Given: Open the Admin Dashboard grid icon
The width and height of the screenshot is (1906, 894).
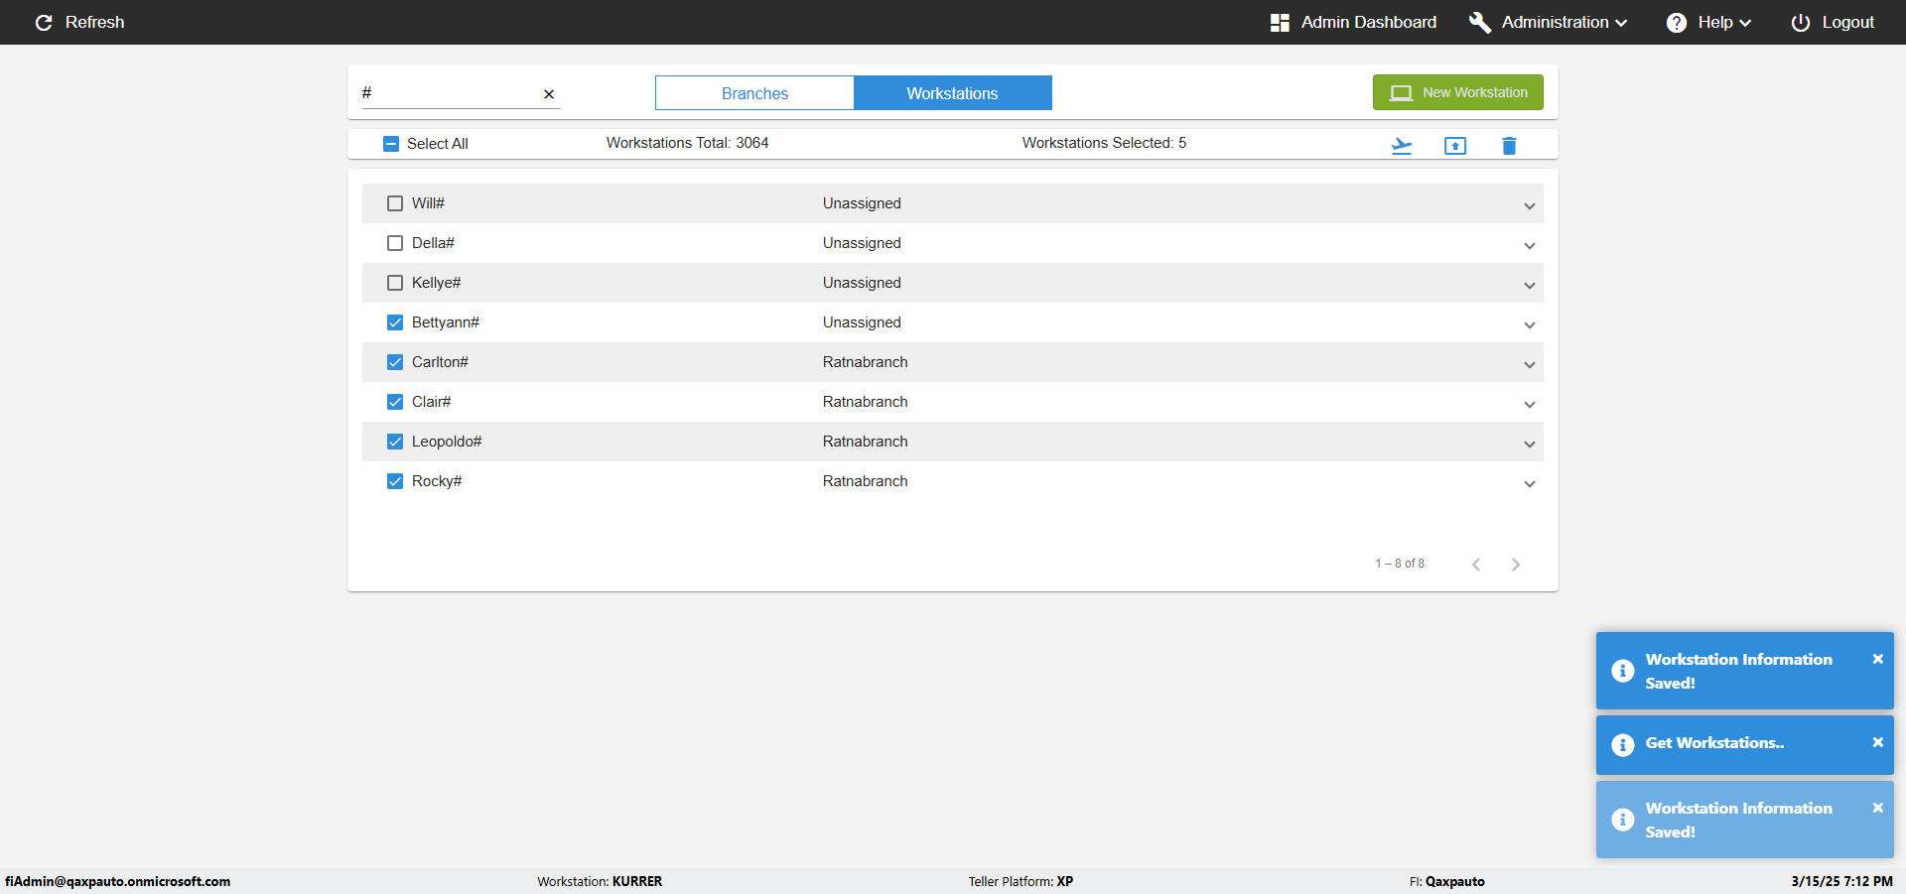Looking at the screenshot, I should click(1280, 22).
